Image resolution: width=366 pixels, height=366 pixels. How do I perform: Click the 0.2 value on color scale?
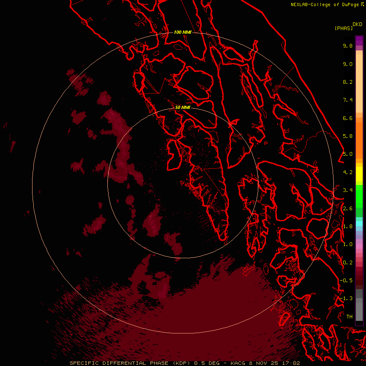click(x=348, y=263)
